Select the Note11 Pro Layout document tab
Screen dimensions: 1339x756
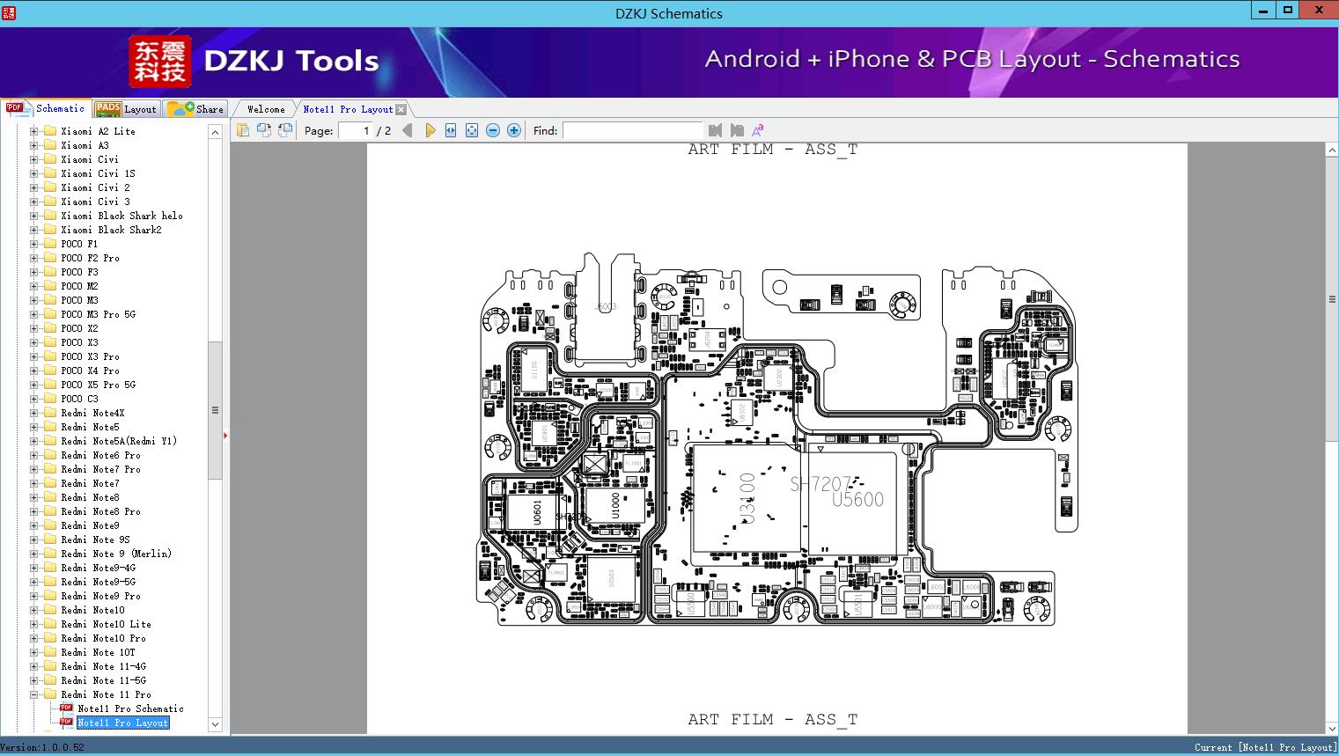[348, 109]
